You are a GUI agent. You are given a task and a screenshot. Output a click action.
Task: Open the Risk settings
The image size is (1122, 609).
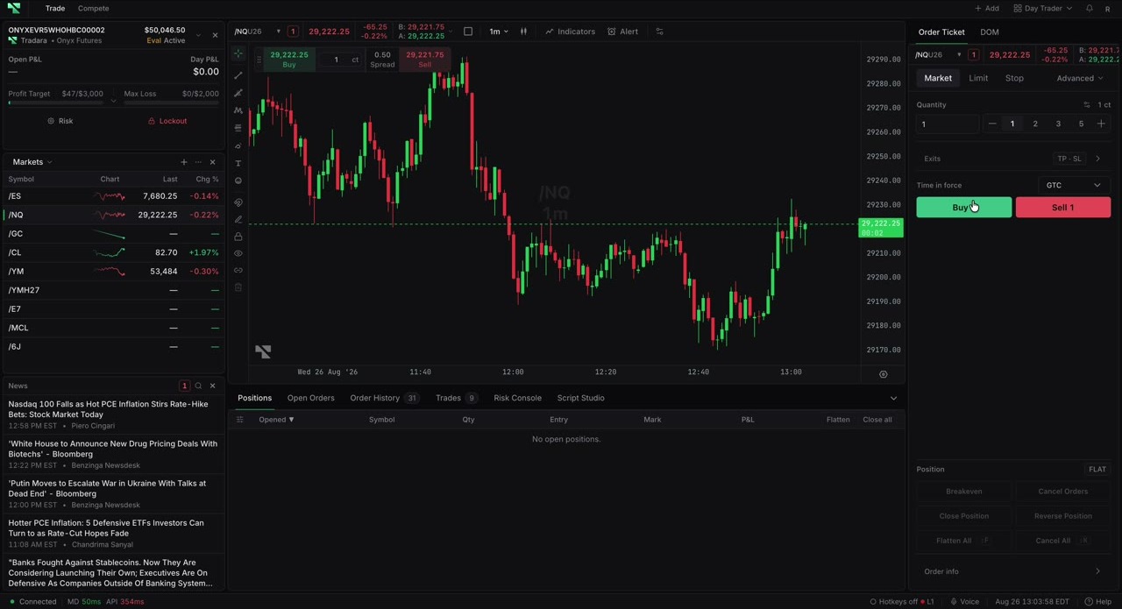60,121
